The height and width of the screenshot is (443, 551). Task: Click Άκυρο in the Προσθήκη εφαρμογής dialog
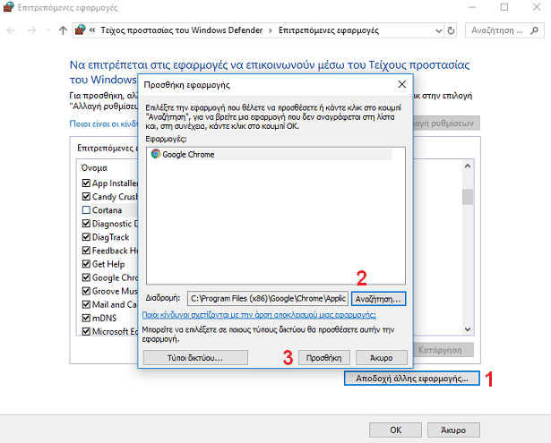click(382, 358)
